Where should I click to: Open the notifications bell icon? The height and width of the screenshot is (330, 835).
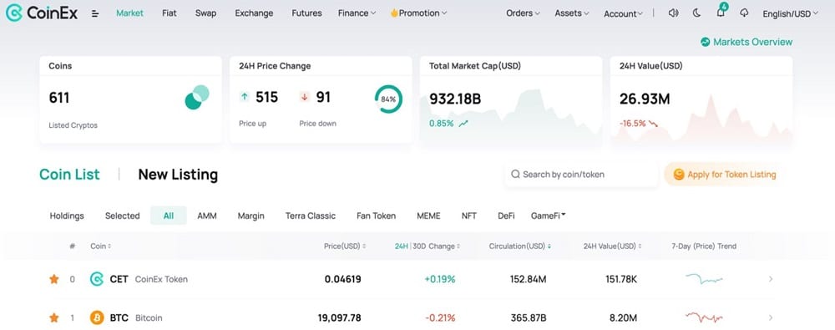(x=721, y=13)
